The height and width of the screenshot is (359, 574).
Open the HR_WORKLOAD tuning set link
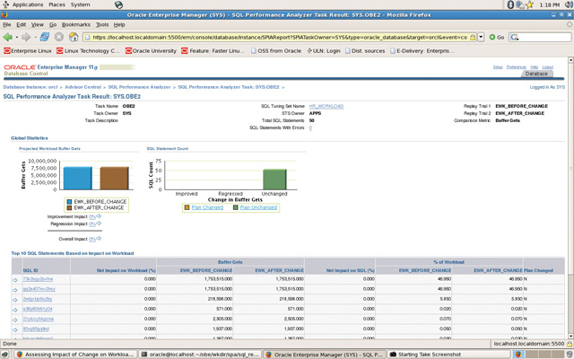click(x=326, y=106)
